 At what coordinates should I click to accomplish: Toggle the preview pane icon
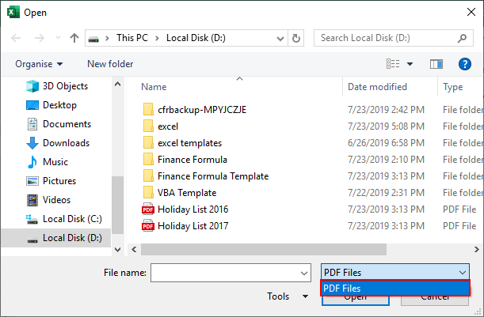[436, 64]
